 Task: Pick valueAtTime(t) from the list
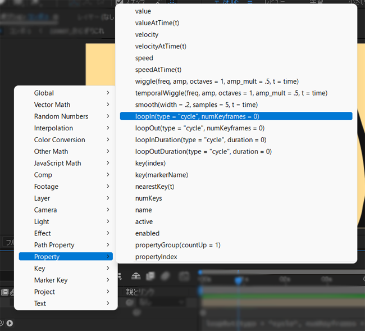157,23
